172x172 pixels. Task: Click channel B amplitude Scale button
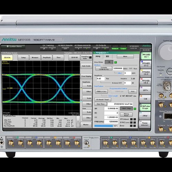point(87,98)
